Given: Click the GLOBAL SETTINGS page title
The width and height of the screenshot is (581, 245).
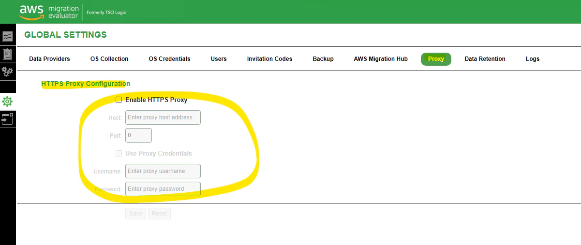Looking at the screenshot, I should 65,35.
